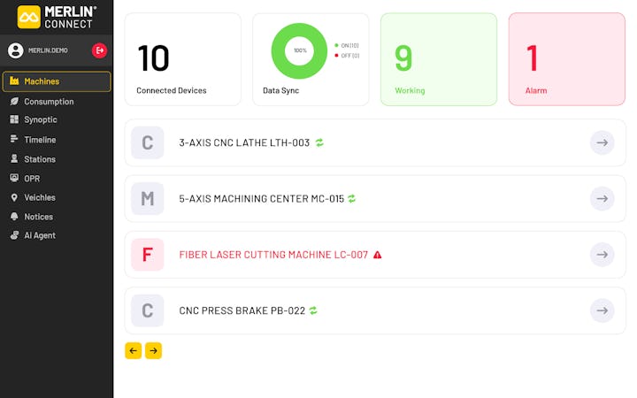Click the red alarm warning icon on LC-007
Image resolution: width=637 pixels, height=398 pixels.
tap(378, 255)
